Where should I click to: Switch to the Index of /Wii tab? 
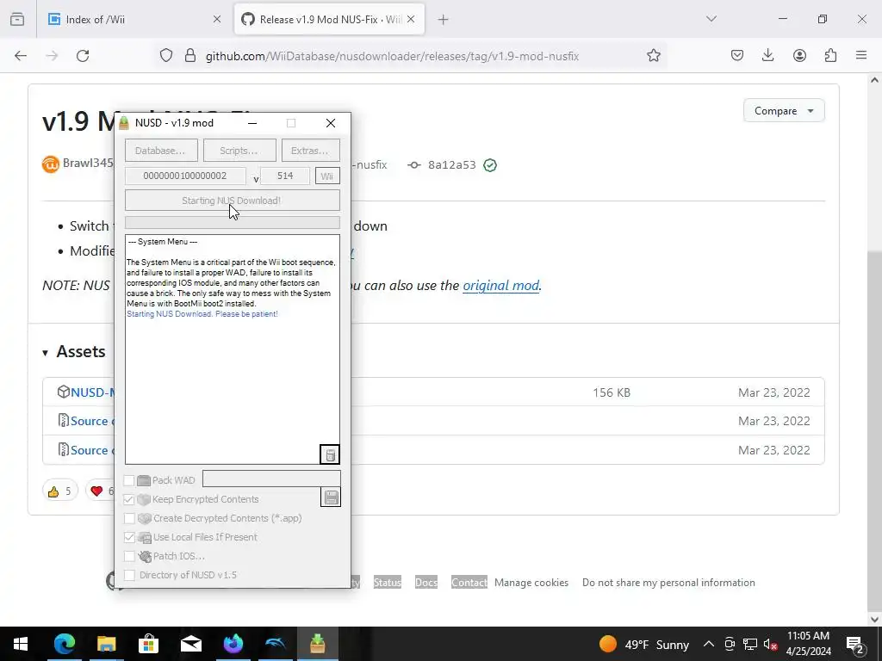tap(135, 19)
